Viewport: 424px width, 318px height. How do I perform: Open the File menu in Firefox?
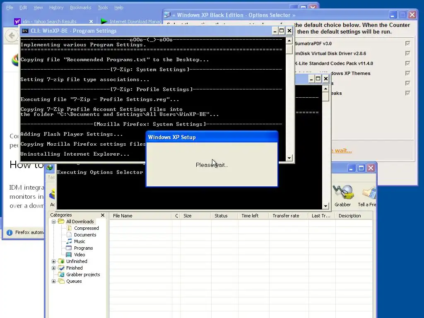10,7
